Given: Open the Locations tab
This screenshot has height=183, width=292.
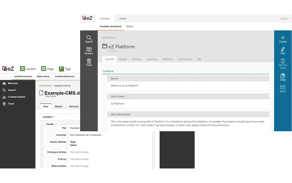Looking at the screenshot, I should pyautogui.click(x=152, y=59).
